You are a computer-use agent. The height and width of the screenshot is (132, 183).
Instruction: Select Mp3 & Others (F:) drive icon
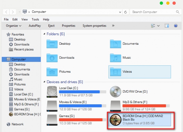click(x=116, y=106)
